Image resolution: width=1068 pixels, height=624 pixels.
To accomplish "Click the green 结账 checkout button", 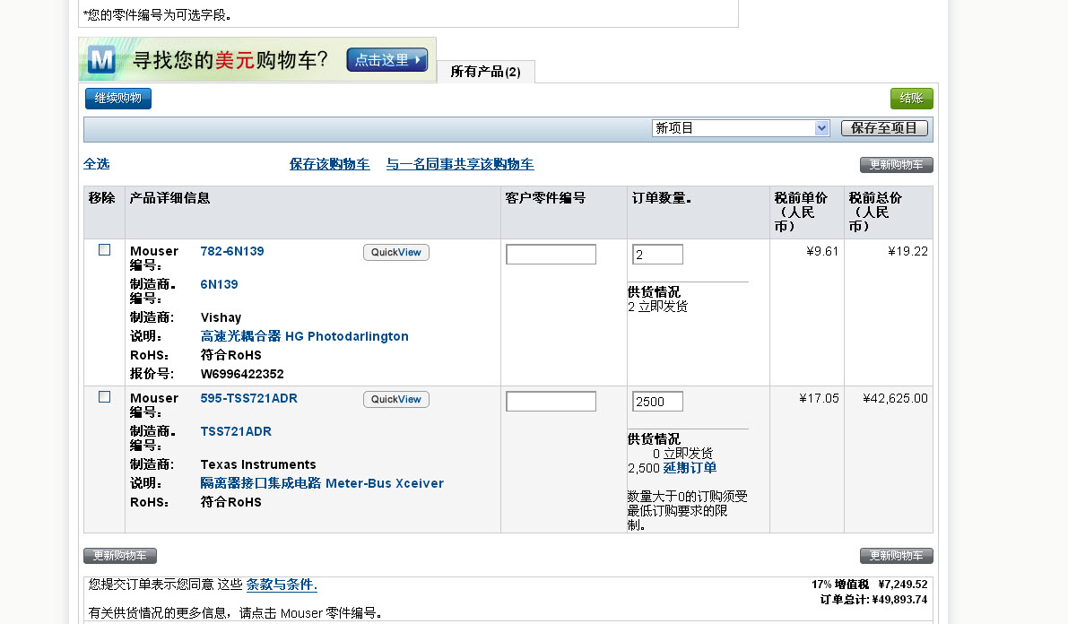I will pyautogui.click(x=911, y=98).
